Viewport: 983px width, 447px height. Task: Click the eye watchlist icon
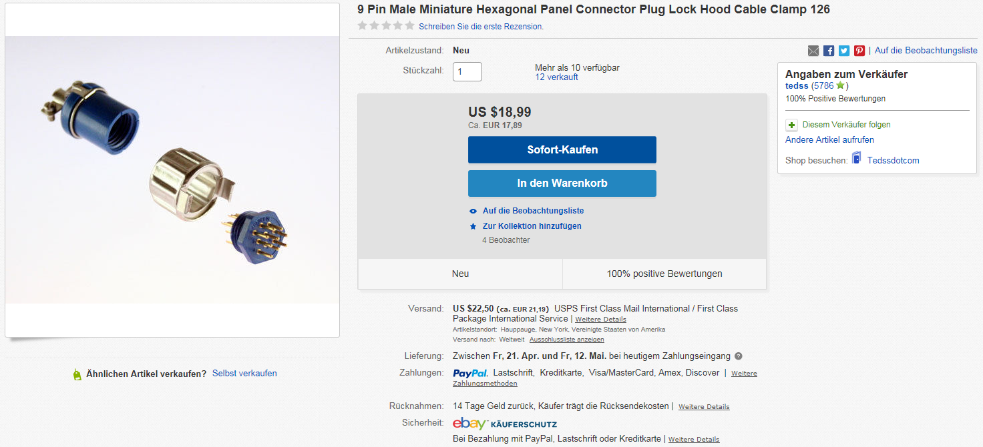473,211
